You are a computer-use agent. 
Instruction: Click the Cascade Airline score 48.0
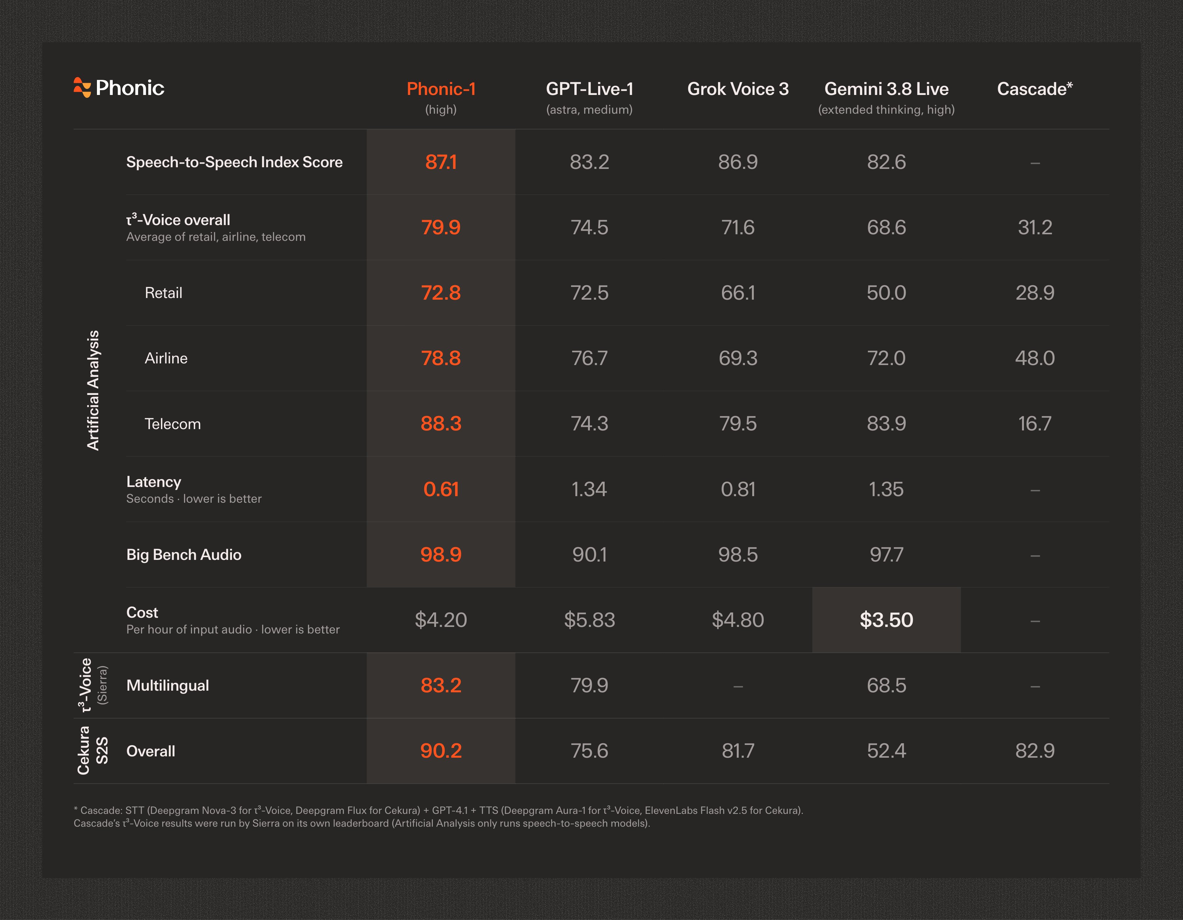(x=1034, y=358)
